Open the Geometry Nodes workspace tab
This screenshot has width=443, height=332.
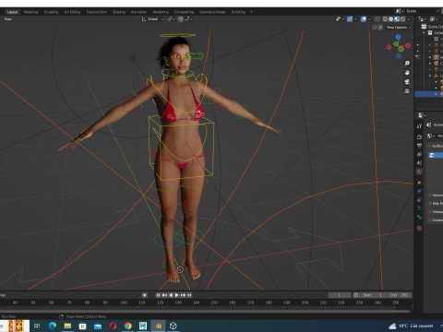[212, 12]
